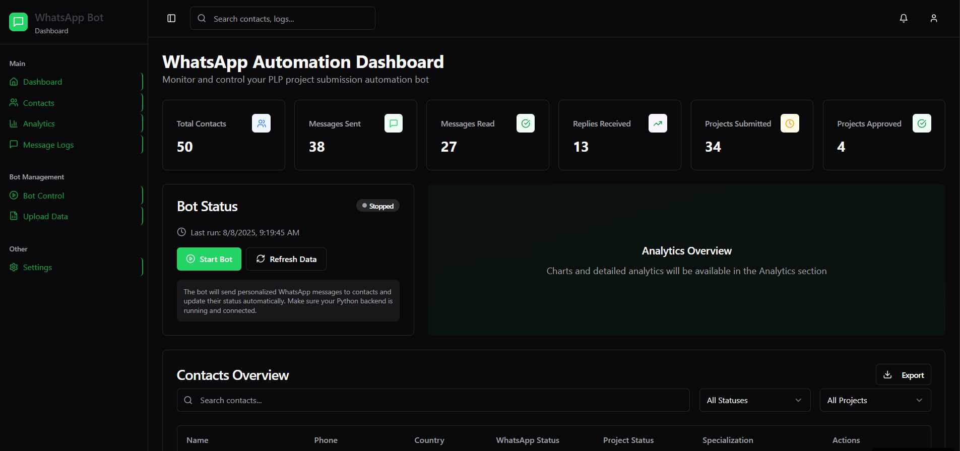
Task: Click the Stopped status badge
Action: coord(378,206)
